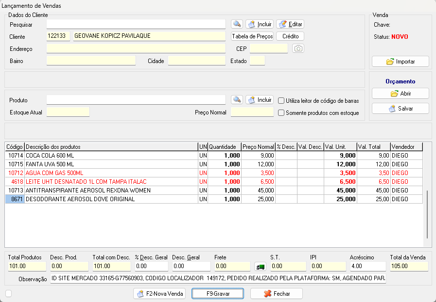Enable Utiliza leitor de código de barras
This screenshot has height=302, width=436.
[x=281, y=101]
